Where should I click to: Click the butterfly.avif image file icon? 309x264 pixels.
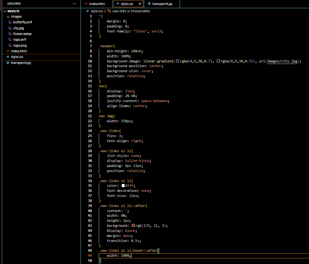pos(10,22)
